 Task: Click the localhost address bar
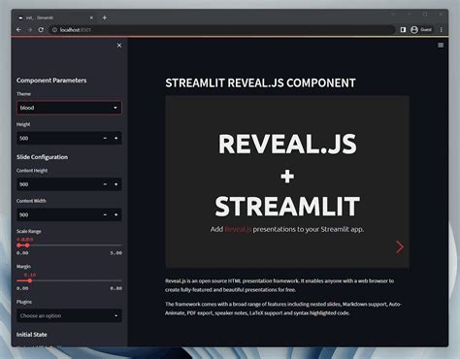click(x=221, y=30)
